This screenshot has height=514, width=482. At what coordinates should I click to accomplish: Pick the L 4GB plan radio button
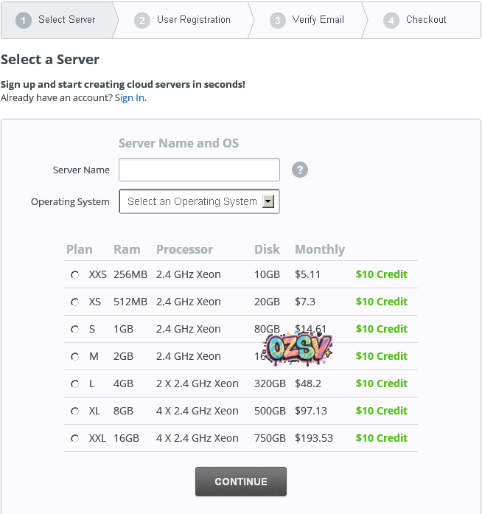pos(74,383)
